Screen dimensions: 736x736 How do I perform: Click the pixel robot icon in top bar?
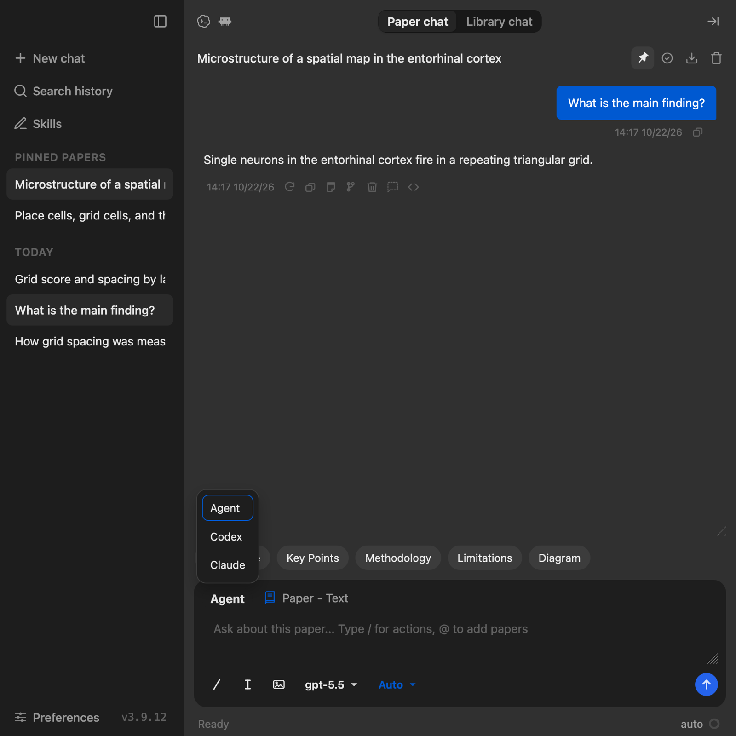225,22
